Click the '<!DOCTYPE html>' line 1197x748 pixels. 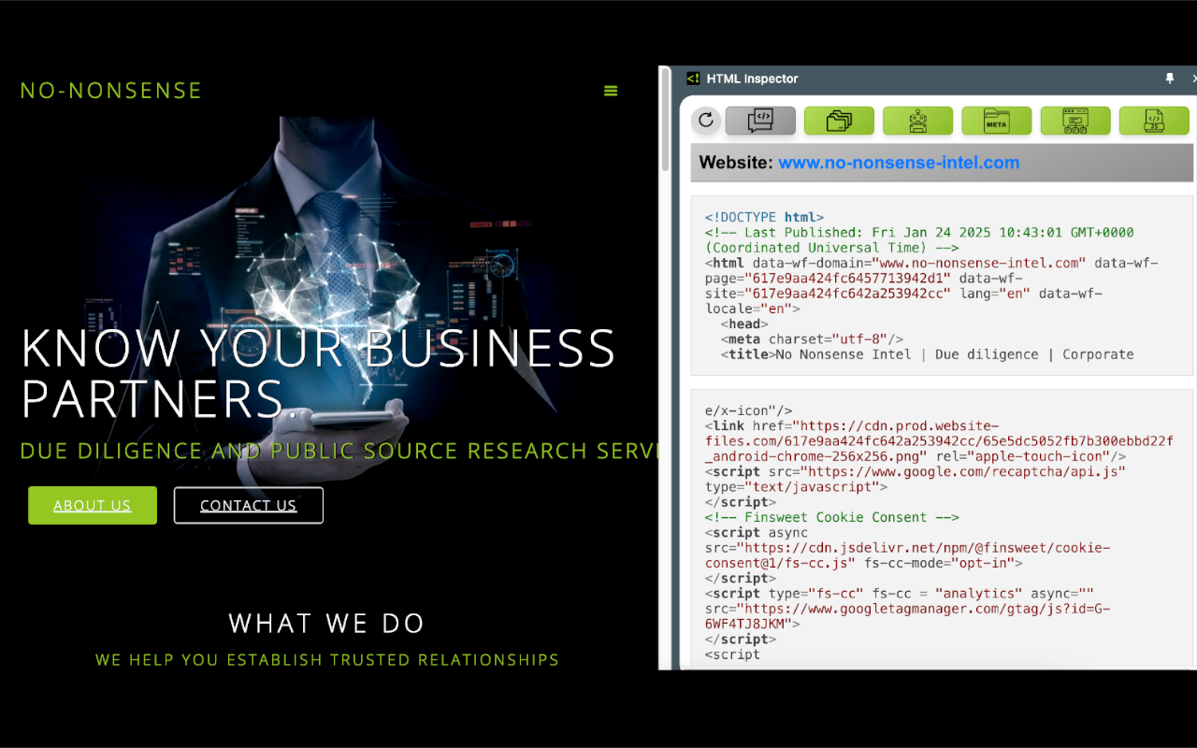click(x=765, y=218)
